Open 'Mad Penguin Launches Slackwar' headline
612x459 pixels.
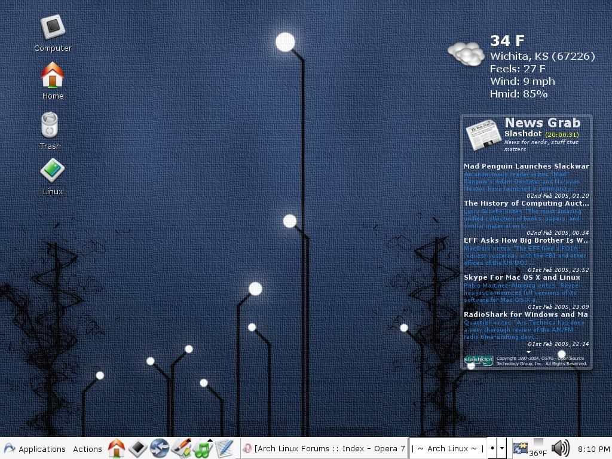coord(527,166)
